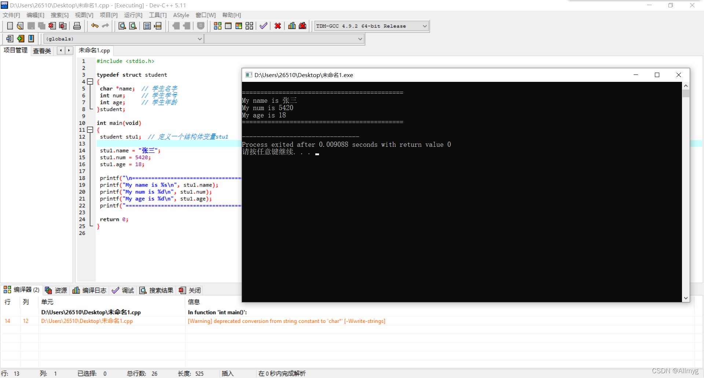The width and height of the screenshot is (704, 378).
Task: Open the 文件[F] menu
Action: click(x=11, y=15)
